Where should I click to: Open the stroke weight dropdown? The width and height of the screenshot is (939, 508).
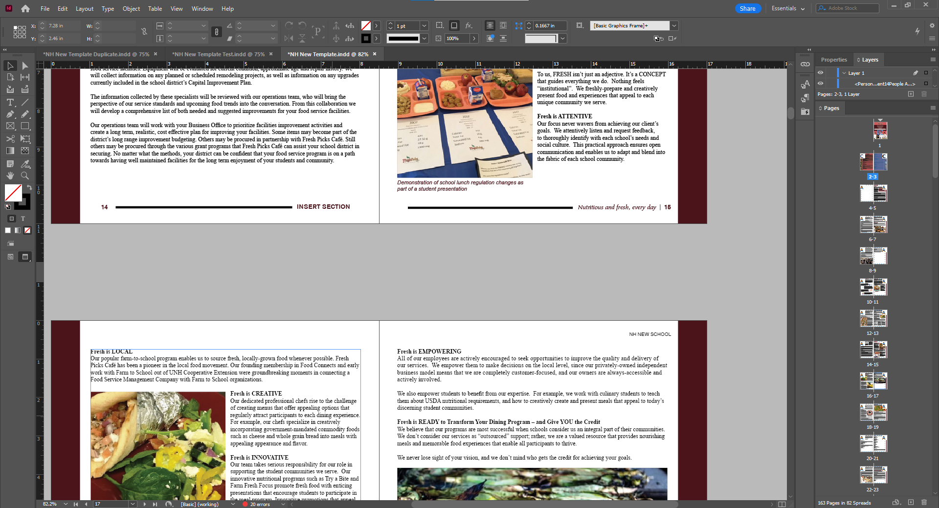coord(425,26)
